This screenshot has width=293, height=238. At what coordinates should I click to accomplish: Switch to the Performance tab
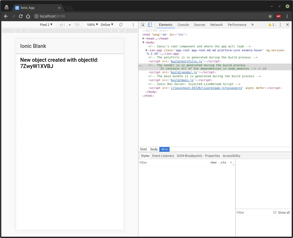(237, 25)
